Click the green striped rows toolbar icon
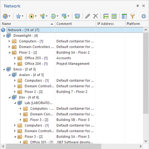Image resolution: width=149 pixels, height=149 pixels. (x=114, y=16)
